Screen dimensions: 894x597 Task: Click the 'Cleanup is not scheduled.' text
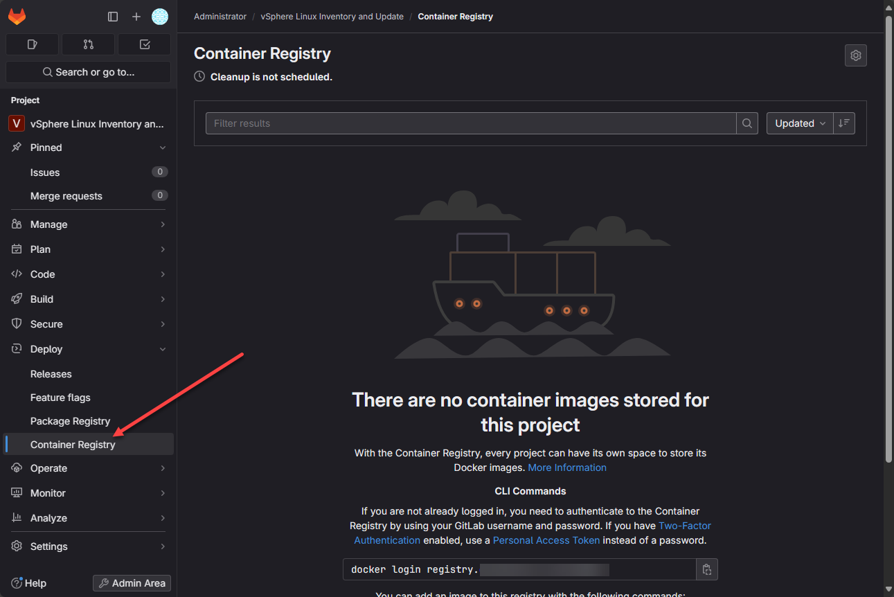(271, 77)
